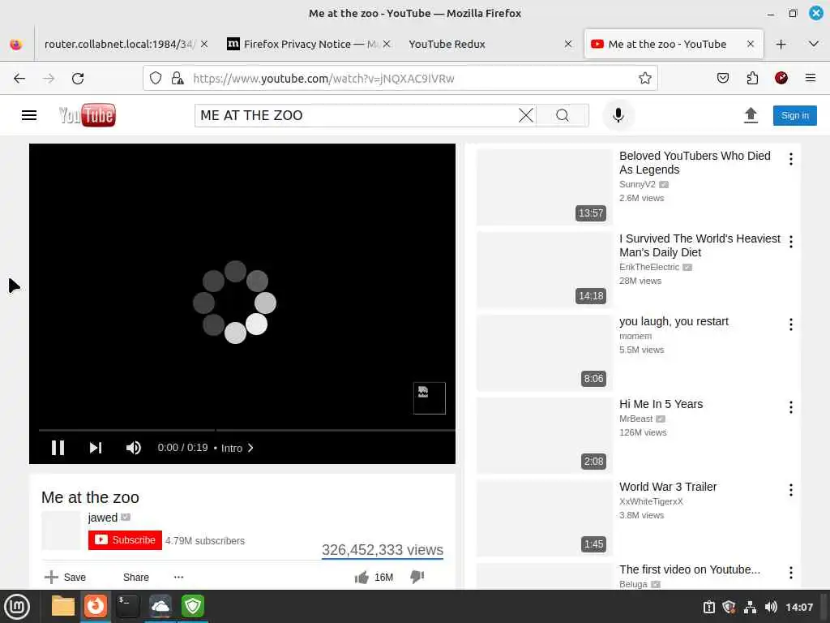Click the Share button
This screenshot has height=623, width=830.
(x=136, y=577)
